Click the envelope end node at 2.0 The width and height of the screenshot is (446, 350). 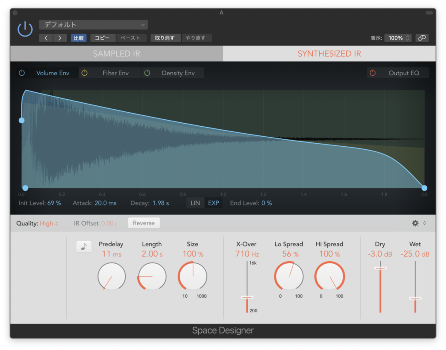(424, 188)
